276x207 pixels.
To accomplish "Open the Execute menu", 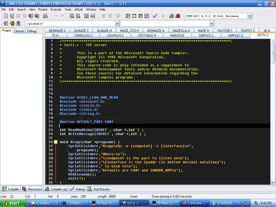I will 56,9.
